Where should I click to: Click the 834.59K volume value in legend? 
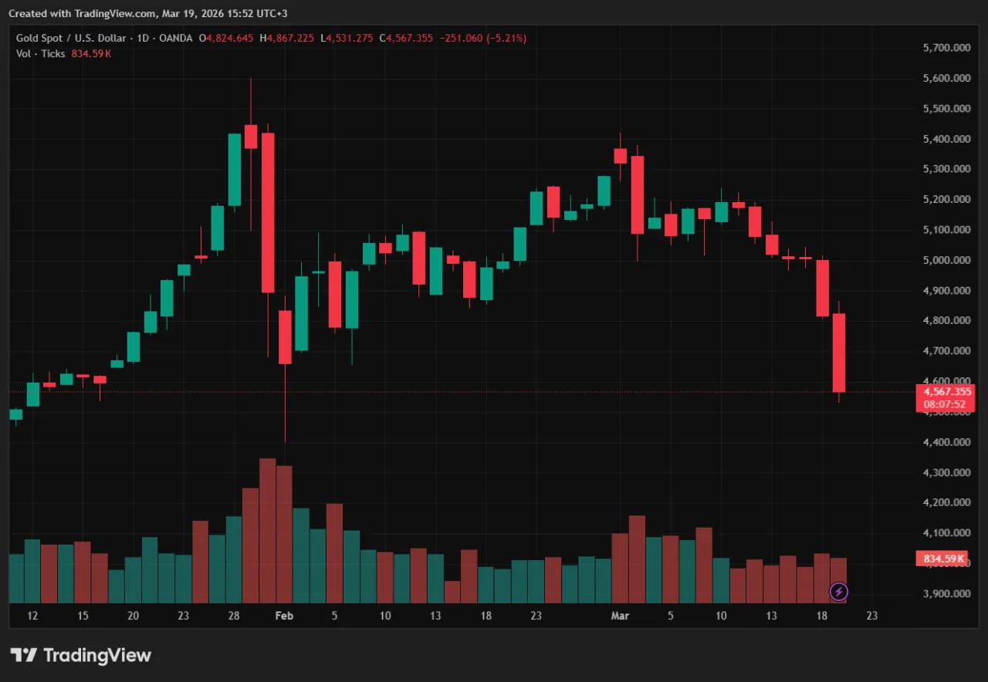(x=91, y=54)
